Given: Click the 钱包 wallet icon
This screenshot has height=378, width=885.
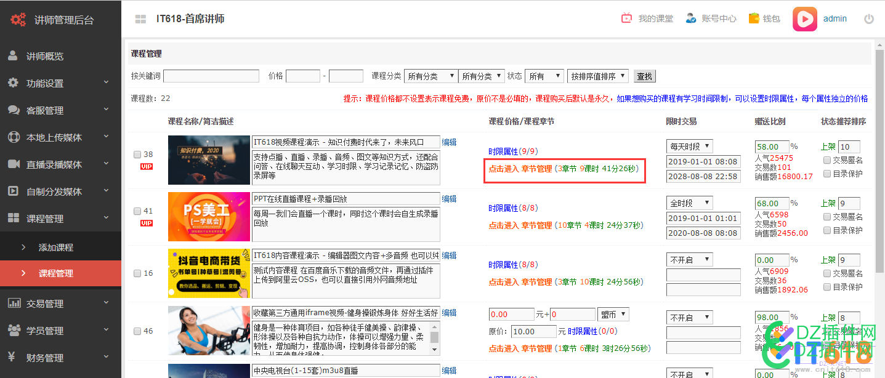Looking at the screenshot, I should (754, 18).
